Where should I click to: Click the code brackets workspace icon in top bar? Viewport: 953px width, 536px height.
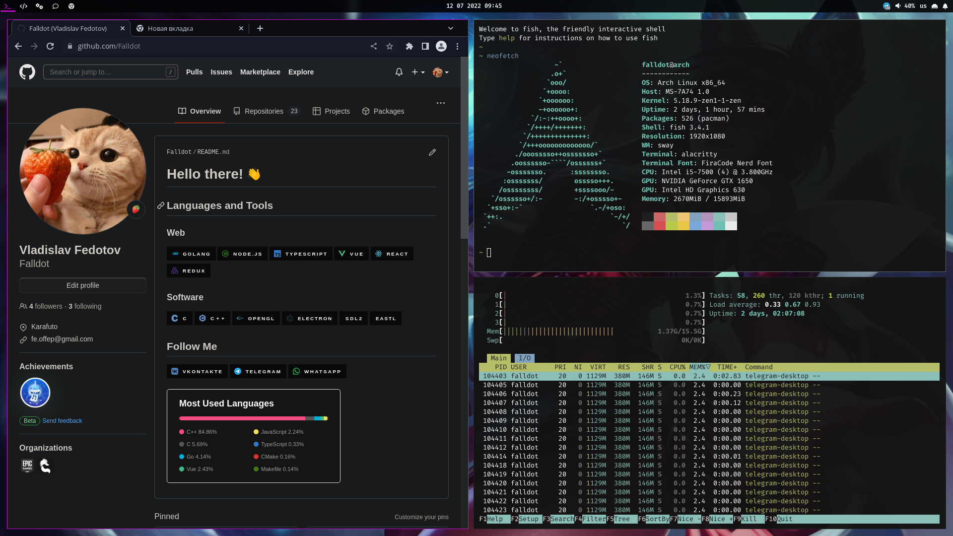pyautogui.click(x=23, y=6)
